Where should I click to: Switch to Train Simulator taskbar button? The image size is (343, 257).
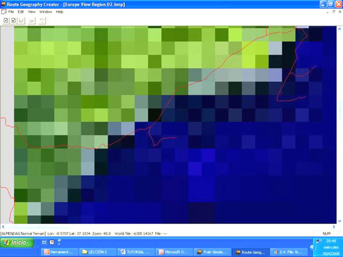click(211, 252)
